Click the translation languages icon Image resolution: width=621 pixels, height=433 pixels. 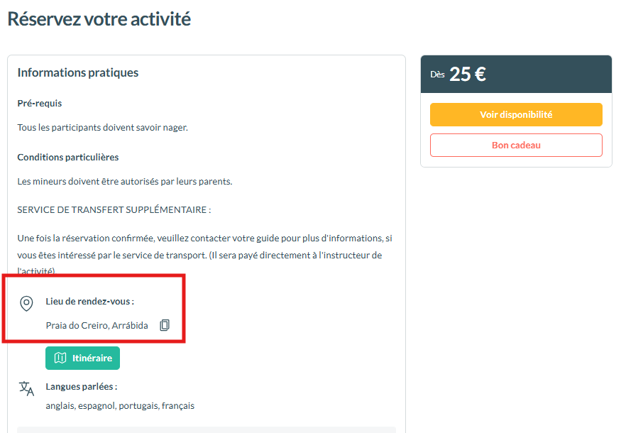(x=26, y=388)
